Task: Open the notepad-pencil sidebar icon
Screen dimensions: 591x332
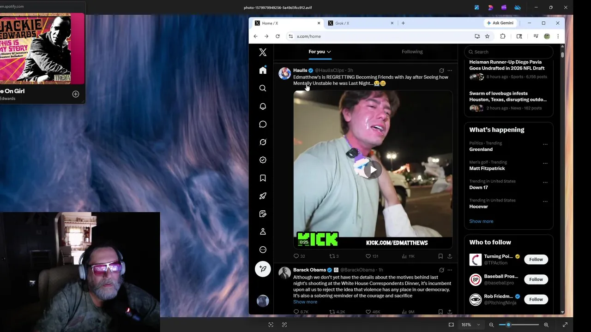Action: click(263, 214)
